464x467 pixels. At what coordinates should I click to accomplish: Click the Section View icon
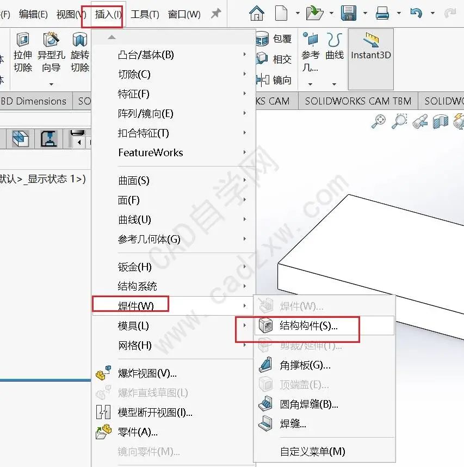[x=441, y=121]
